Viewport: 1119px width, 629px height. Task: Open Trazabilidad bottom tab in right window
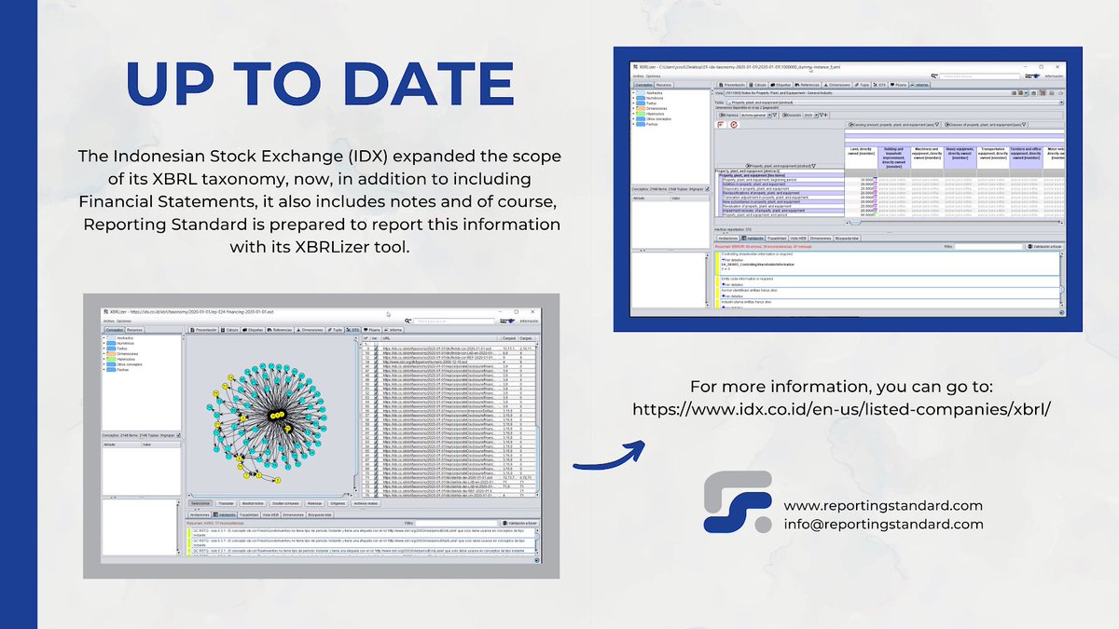coord(777,238)
